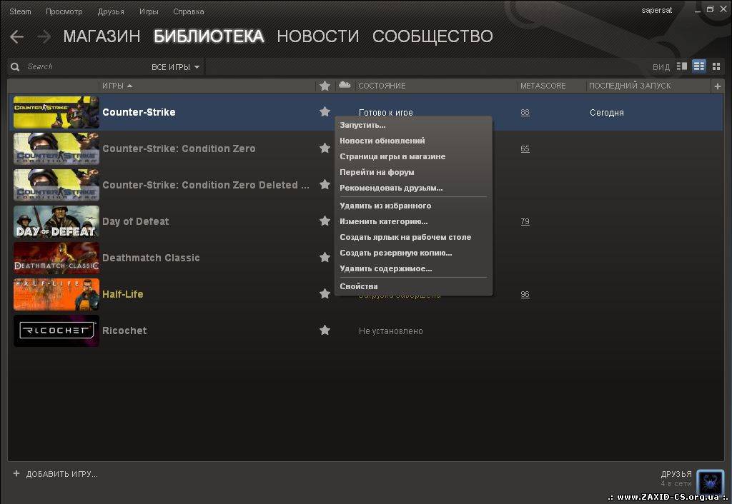Open the sapersat account name
This screenshot has height=504, width=732.
pos(656,10)
